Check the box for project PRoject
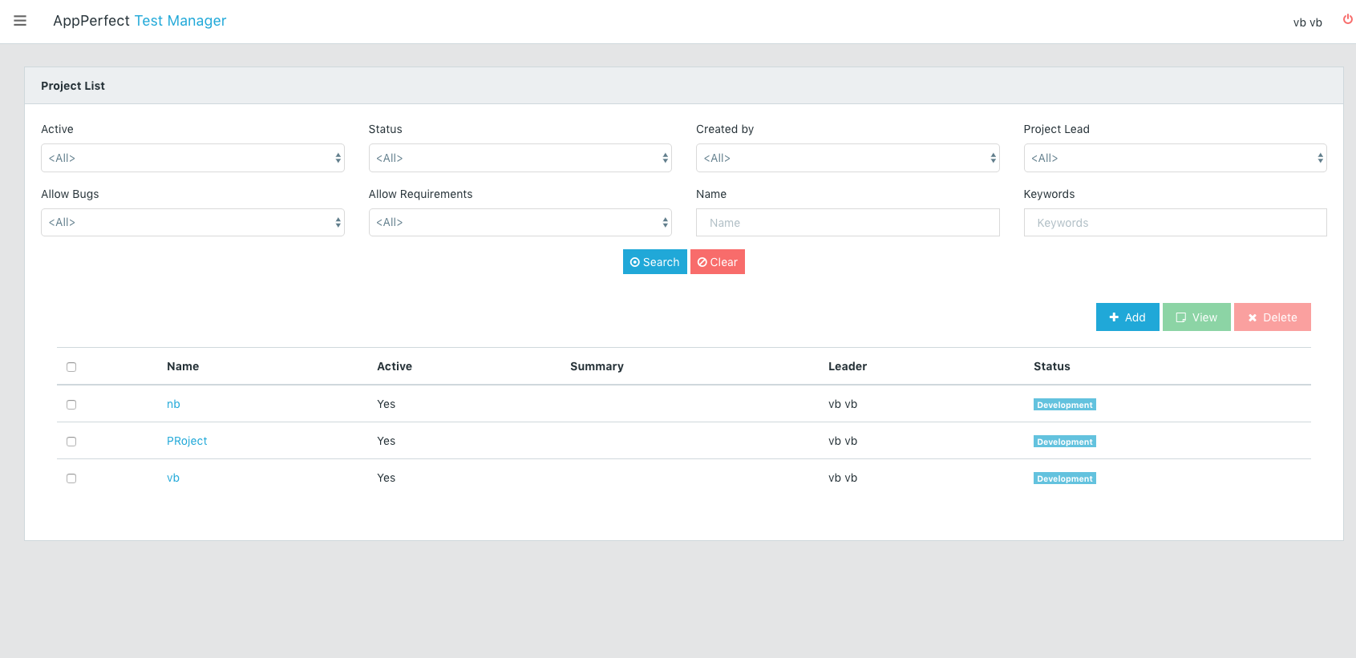The width and height of the screenshot is (1356, 658). click(71, 442)
